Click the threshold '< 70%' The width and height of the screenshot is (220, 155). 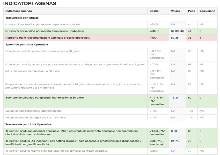click(x=154, y=64)
